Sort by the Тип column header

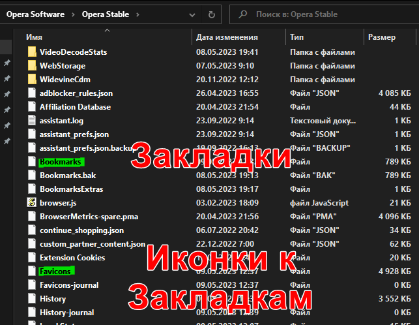[x=296, y=37]
